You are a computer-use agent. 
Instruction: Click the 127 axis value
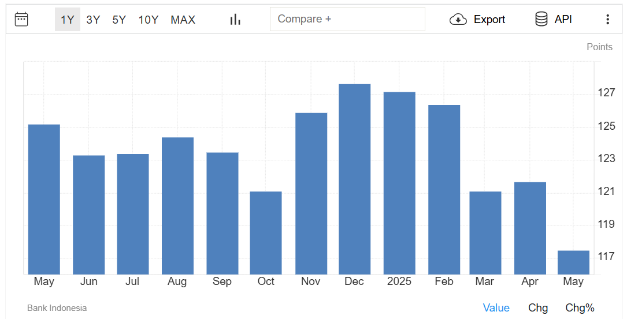tap(606, 93)
